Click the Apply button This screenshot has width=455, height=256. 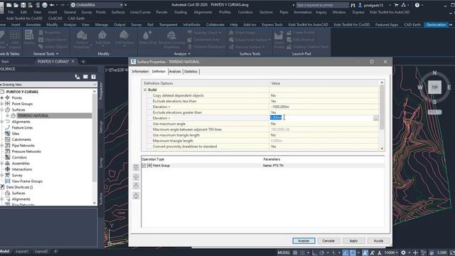353,241
